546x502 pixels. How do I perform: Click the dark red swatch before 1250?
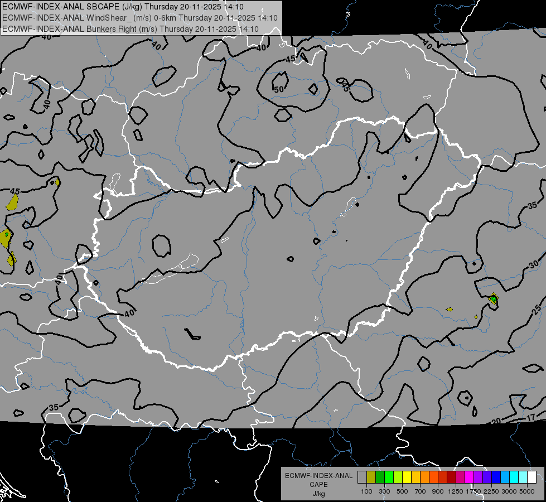click(x=452, y=477)
